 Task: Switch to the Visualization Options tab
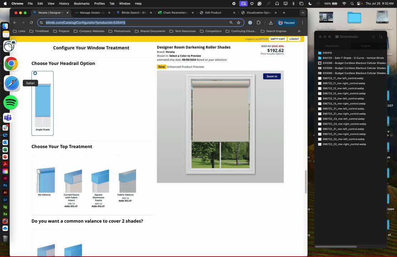click(x=259, y=12)
